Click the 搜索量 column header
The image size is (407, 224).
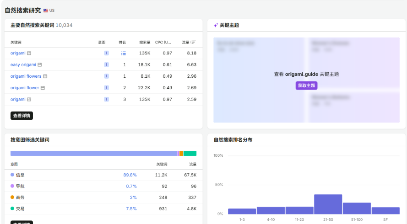point(145,42)
